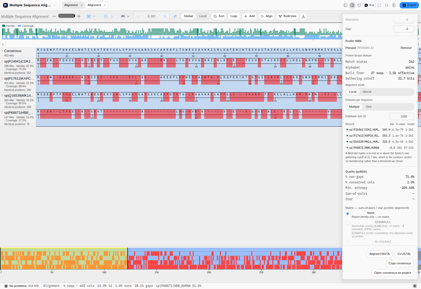Close the first Alignment tab

[x=82, y=5]
